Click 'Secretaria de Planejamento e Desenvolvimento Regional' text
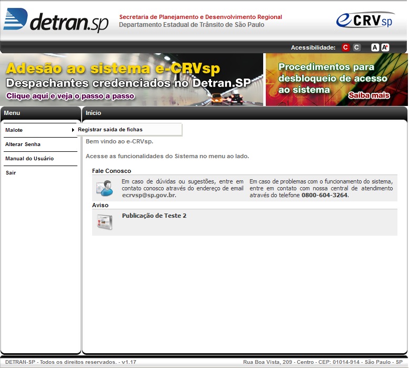Image resolution: width=409 pixels, height=368 pixels. 201,17
